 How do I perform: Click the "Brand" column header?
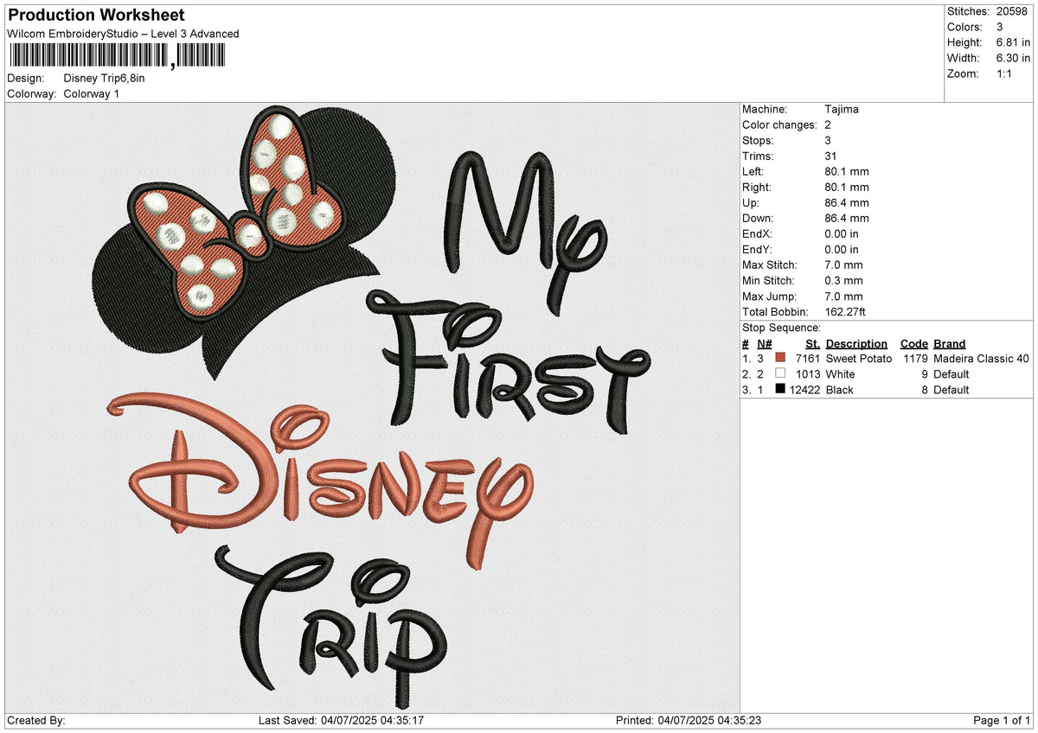[949, 343]
